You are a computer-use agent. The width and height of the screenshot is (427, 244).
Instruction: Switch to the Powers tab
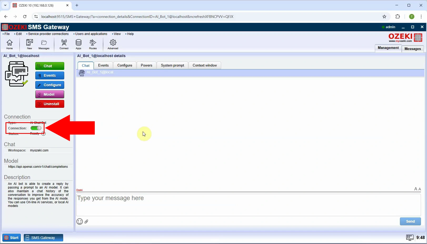[146, 65]
